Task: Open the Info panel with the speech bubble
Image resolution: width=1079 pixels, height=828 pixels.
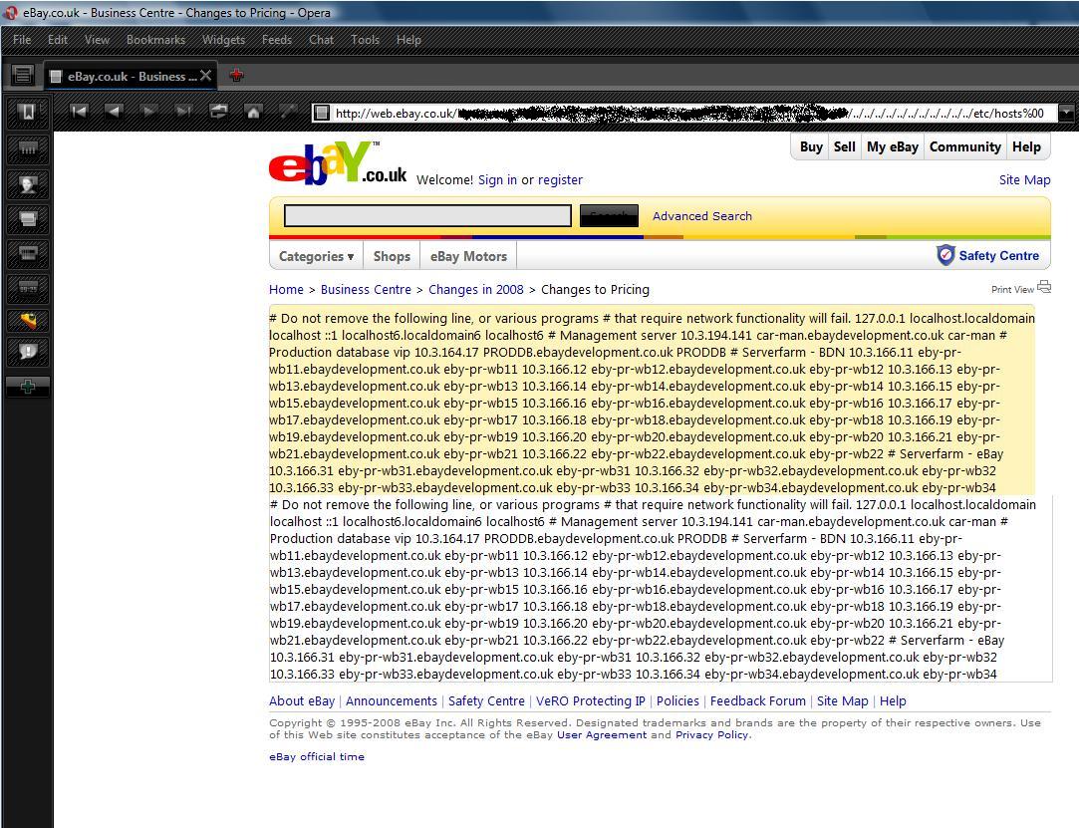Action: pos(28,352)
